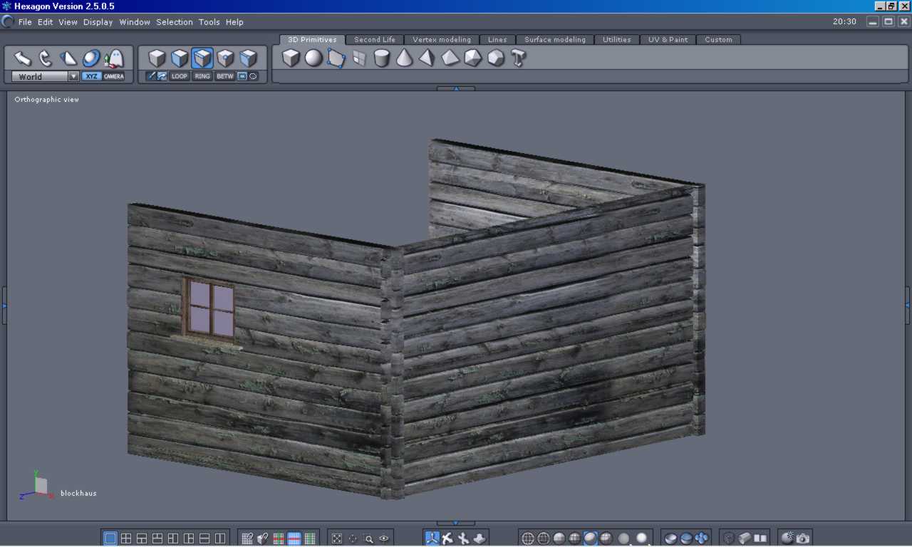Image resolution: width=912 pixels, height=547 pixels.
Task: Toggle lasso selection mode
Action: tap(253, 76)
